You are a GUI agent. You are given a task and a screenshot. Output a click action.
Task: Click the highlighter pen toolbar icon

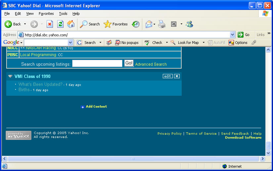point(254,42)
